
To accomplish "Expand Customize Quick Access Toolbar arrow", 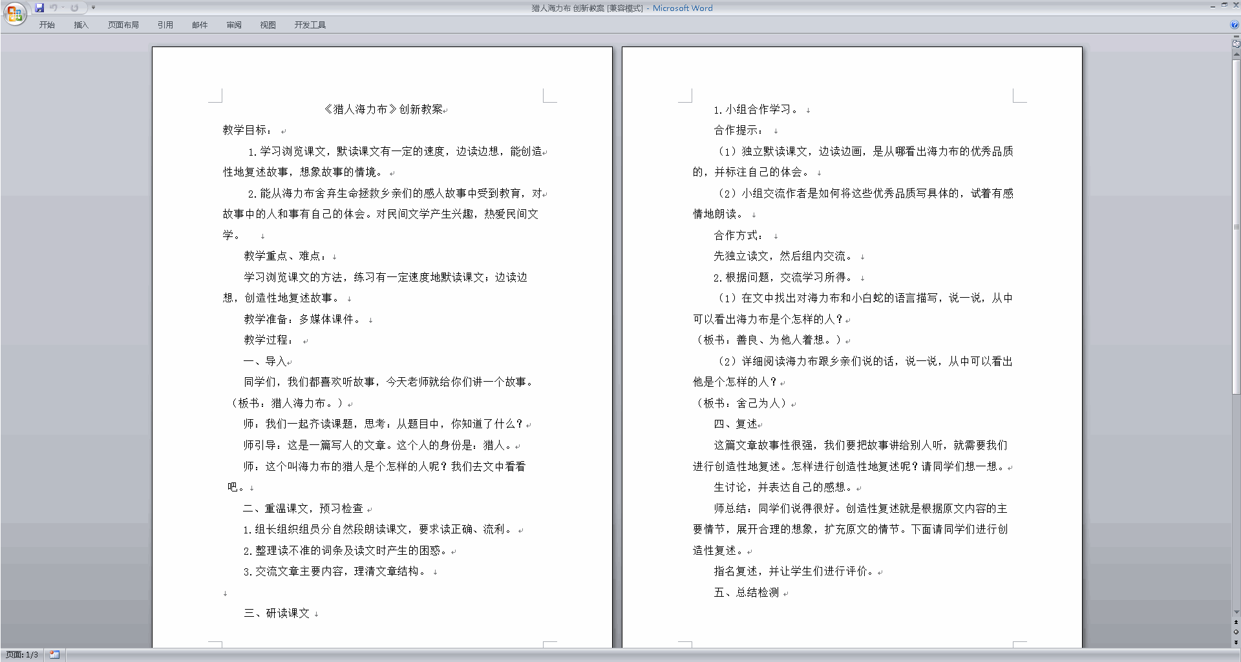I will point(93,8).
